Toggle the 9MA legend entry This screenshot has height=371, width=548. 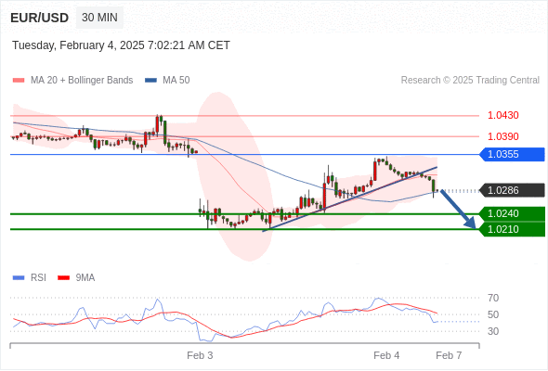[76, 278]
